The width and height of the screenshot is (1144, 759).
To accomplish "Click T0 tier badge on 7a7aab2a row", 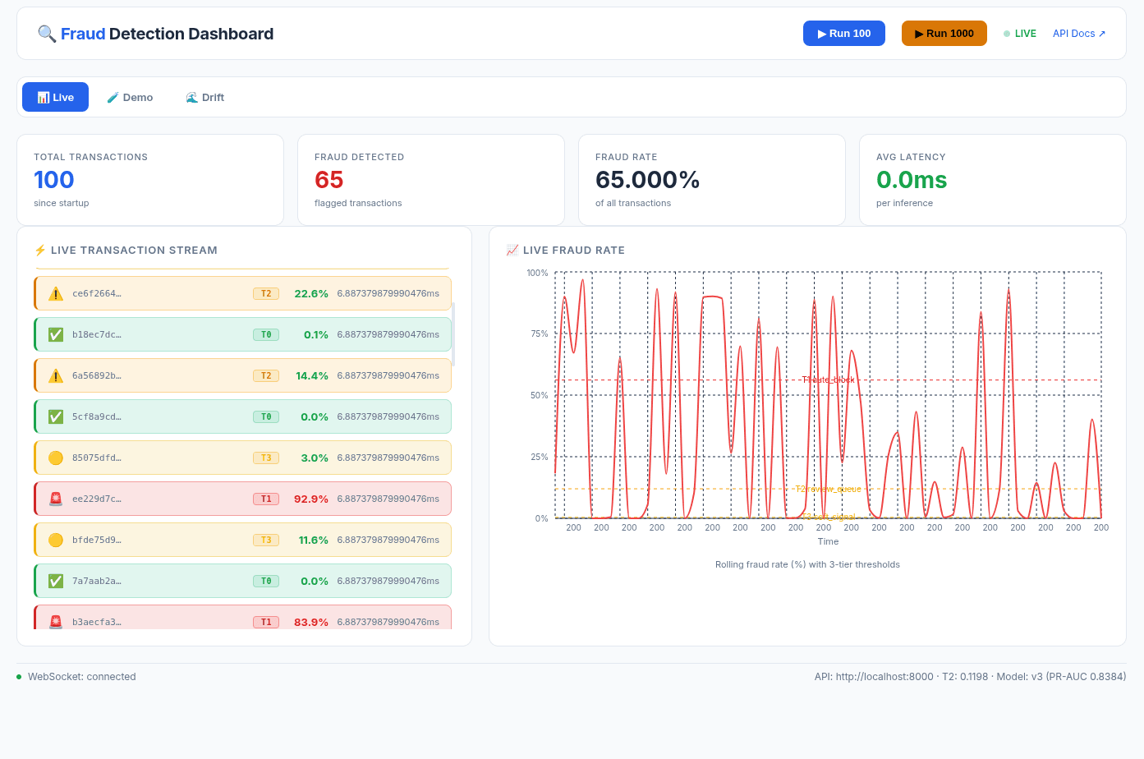I will (x=266, y=581).
